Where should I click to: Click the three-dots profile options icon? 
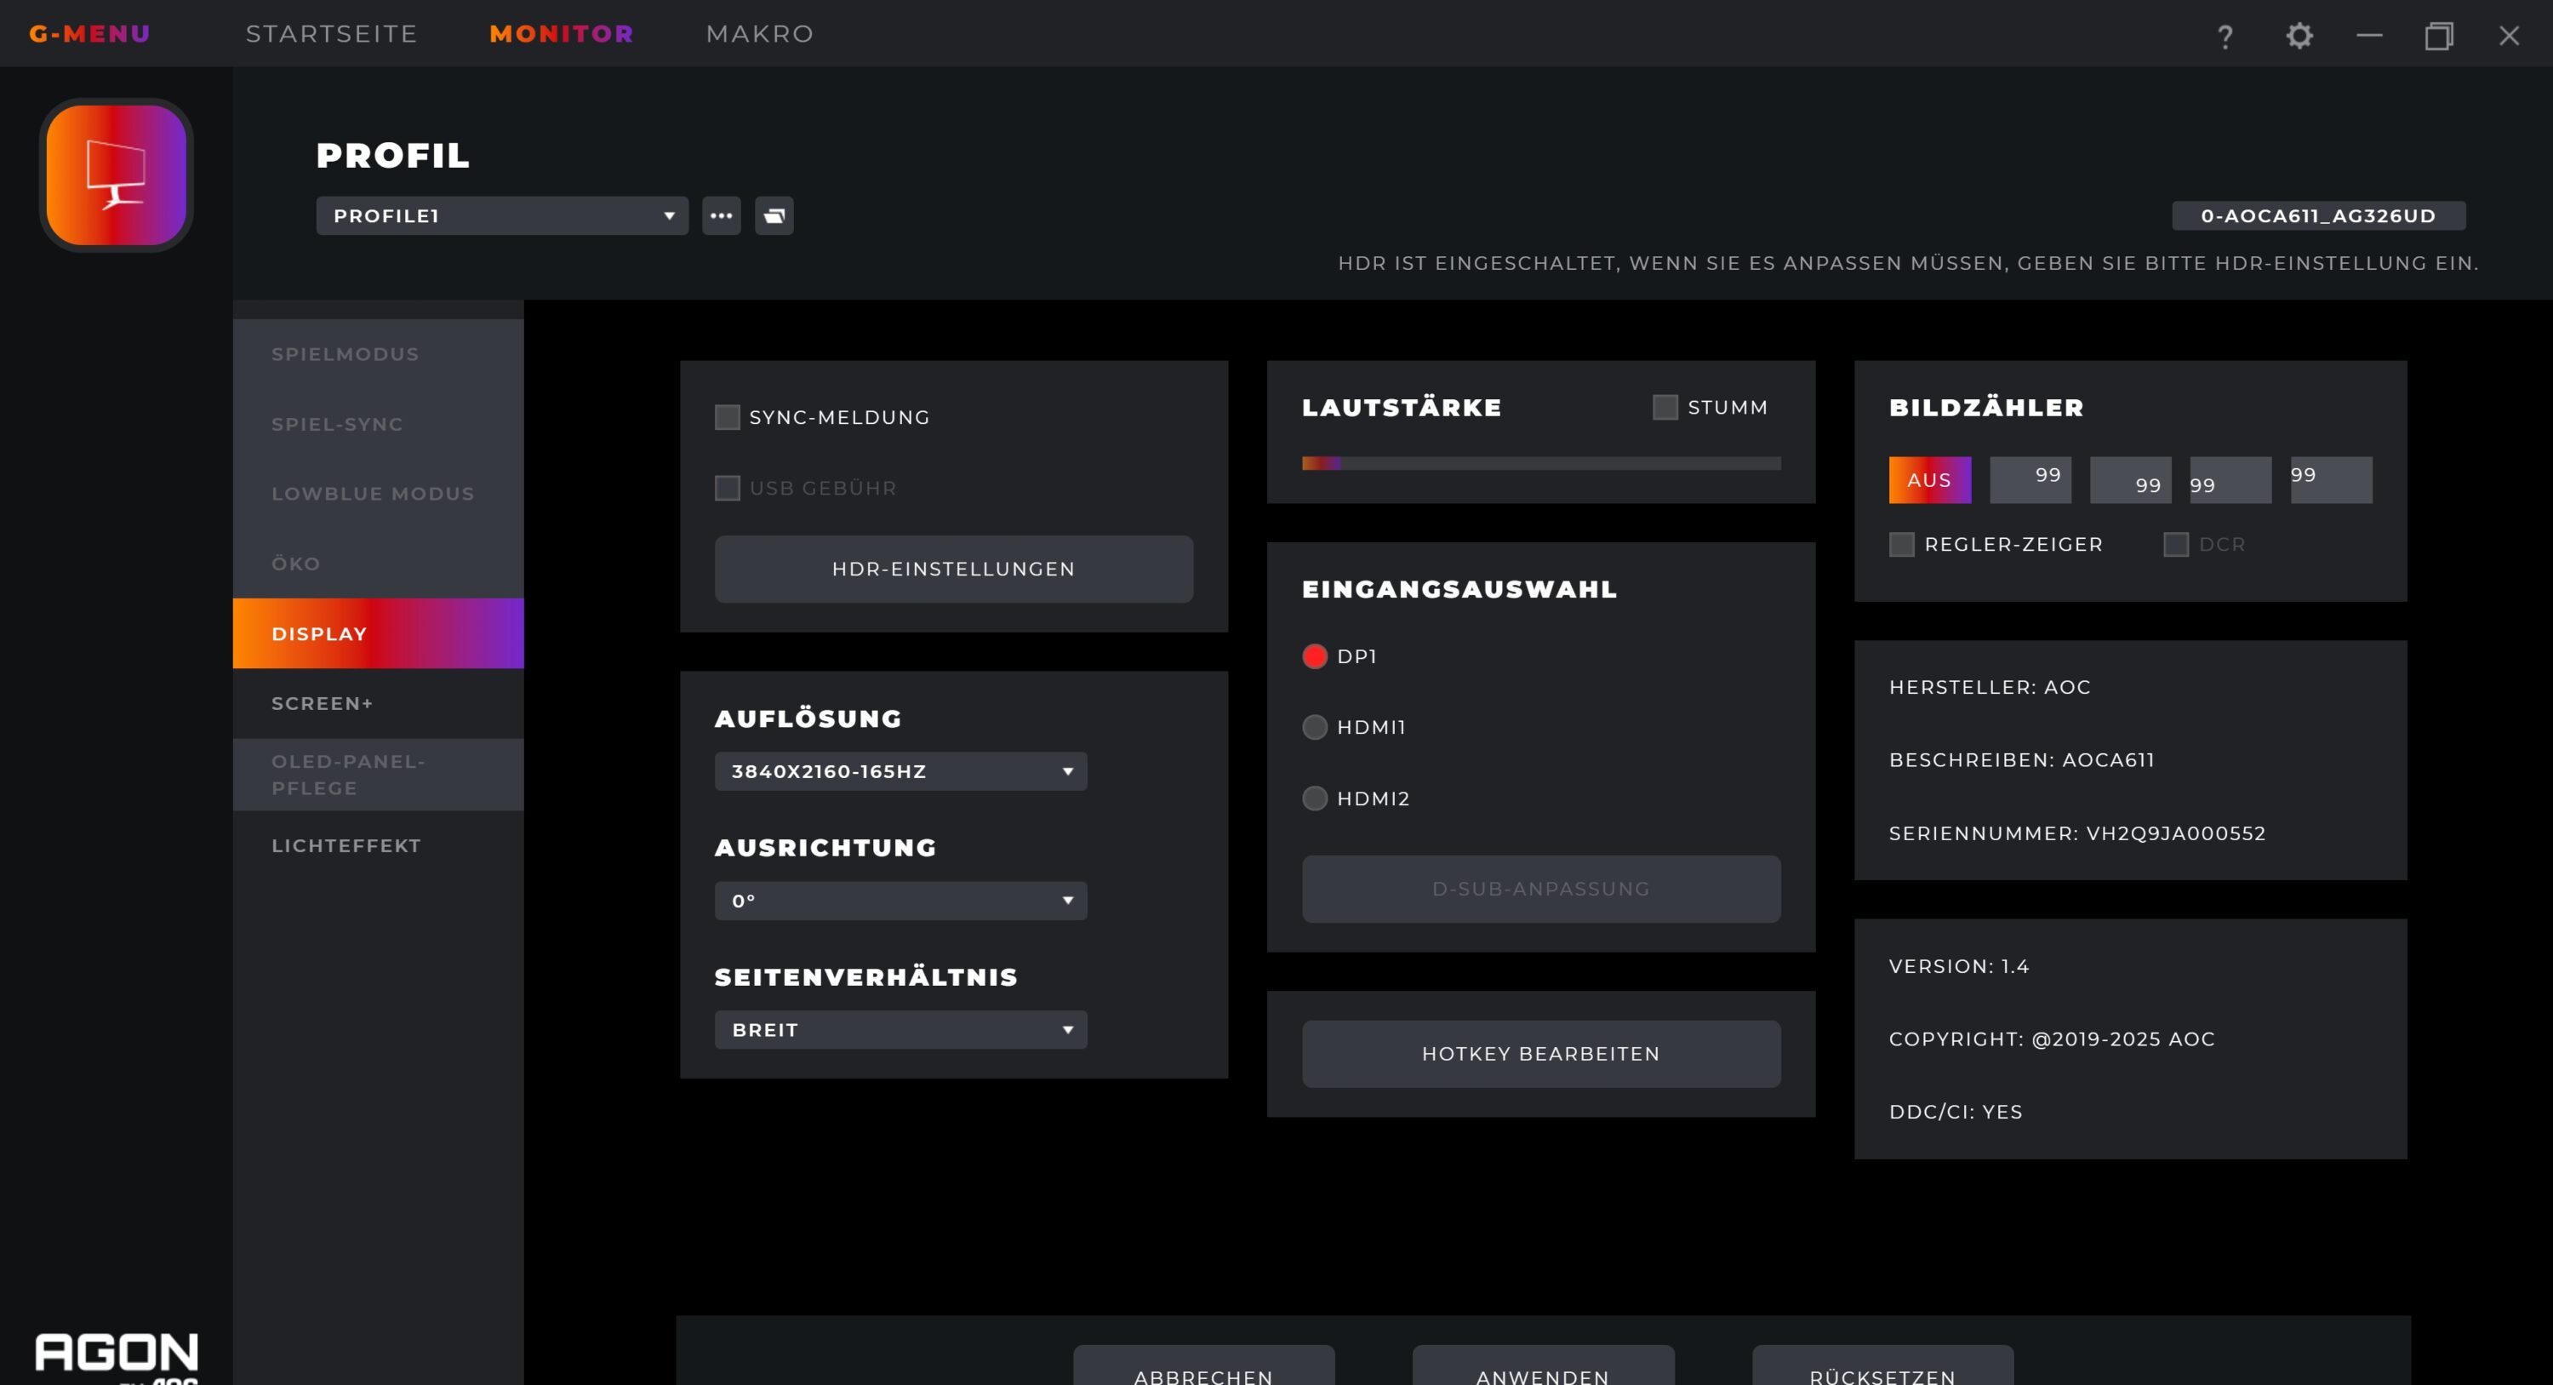[722, 215]
